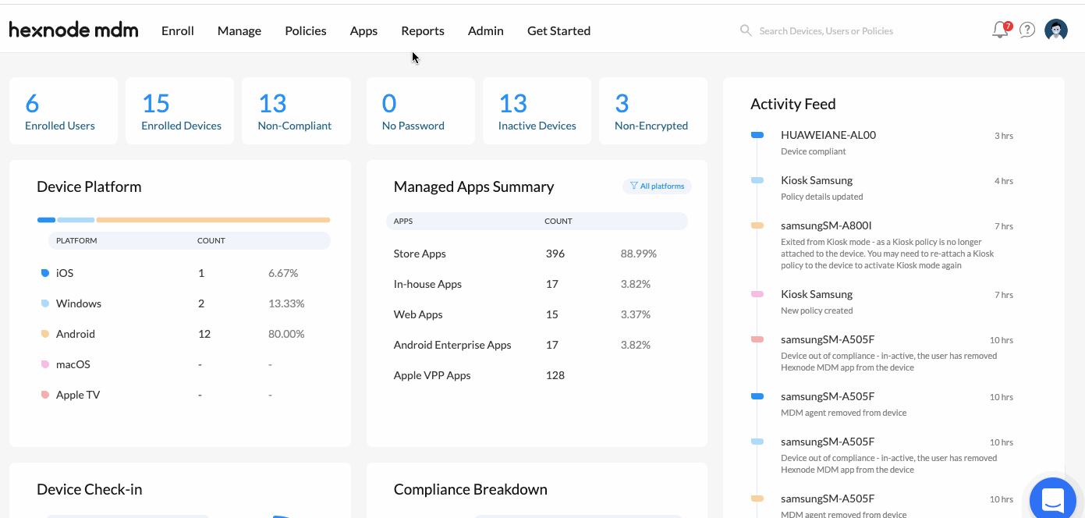Select the Android platform row
Viewport: 1085px width, 518px height.
pos(186,334)
